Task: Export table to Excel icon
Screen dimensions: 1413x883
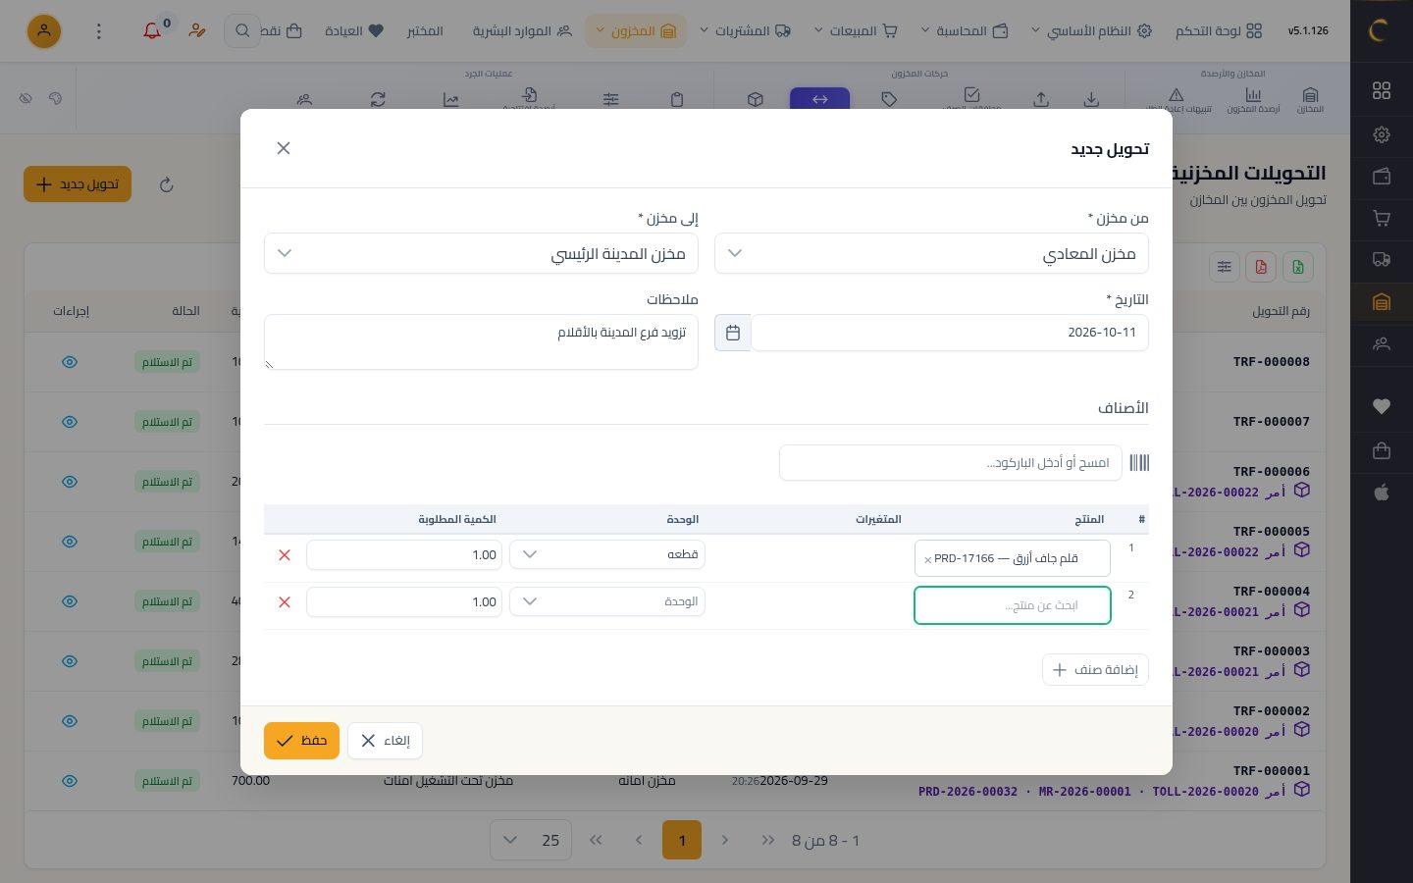Action: (x=1298, y=267)
